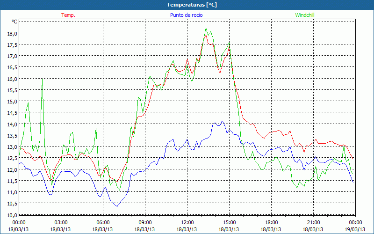Image resolution: width=374 pixels, height=234 pixels.
Task: Select the blue Punto de rocío legend label
Action: coord(186,15)
